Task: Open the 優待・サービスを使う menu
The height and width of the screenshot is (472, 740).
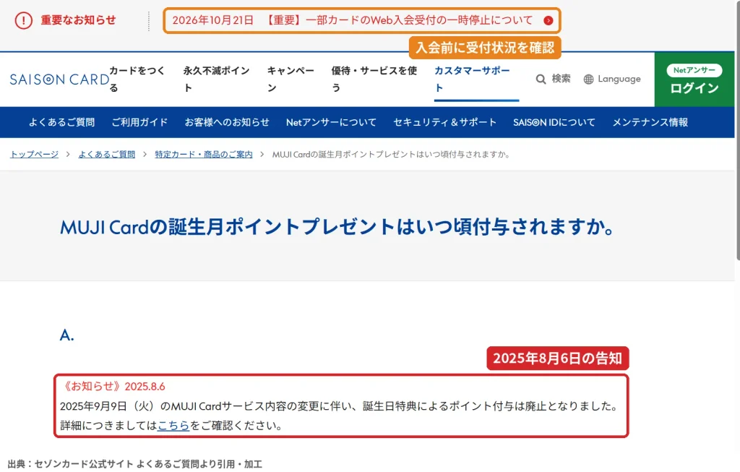Action: [x=374, y=79]
